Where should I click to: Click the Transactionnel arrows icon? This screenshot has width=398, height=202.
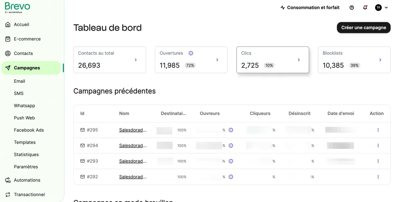pyautogui.click(x=8, y=194)
